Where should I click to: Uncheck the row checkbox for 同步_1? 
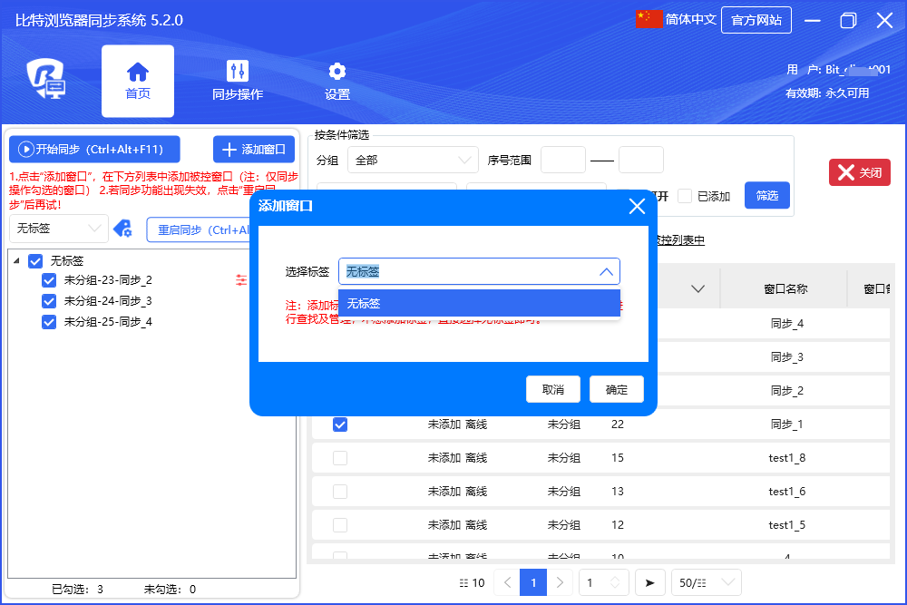[340, 424]
